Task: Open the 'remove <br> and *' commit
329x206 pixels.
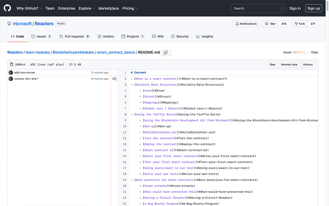Action: (x=26, y=79)
